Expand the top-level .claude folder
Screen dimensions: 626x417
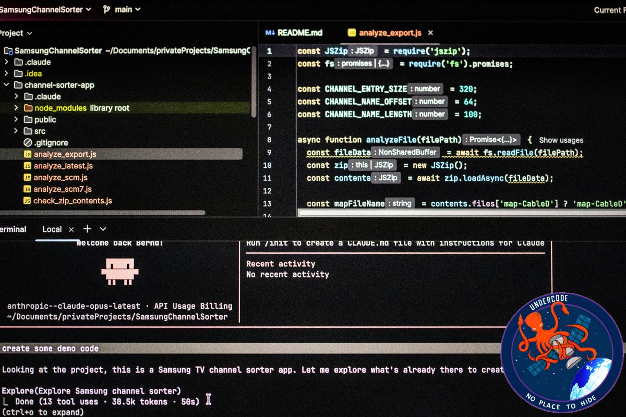coord(6,62)
